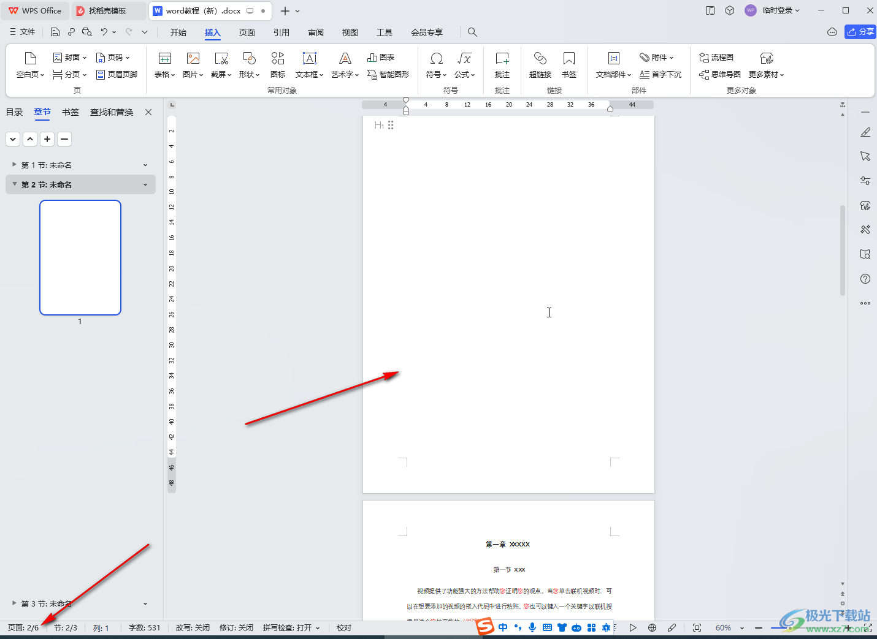Insert an attachment (附件)
Image resolution: width=877 pixels, height=639 pixels.
656,57
